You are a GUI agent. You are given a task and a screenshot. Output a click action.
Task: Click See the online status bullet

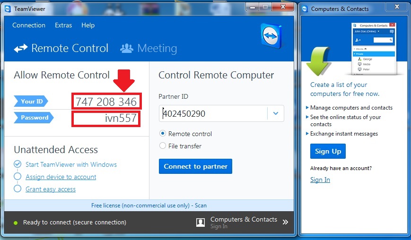[x=345, y=120]
